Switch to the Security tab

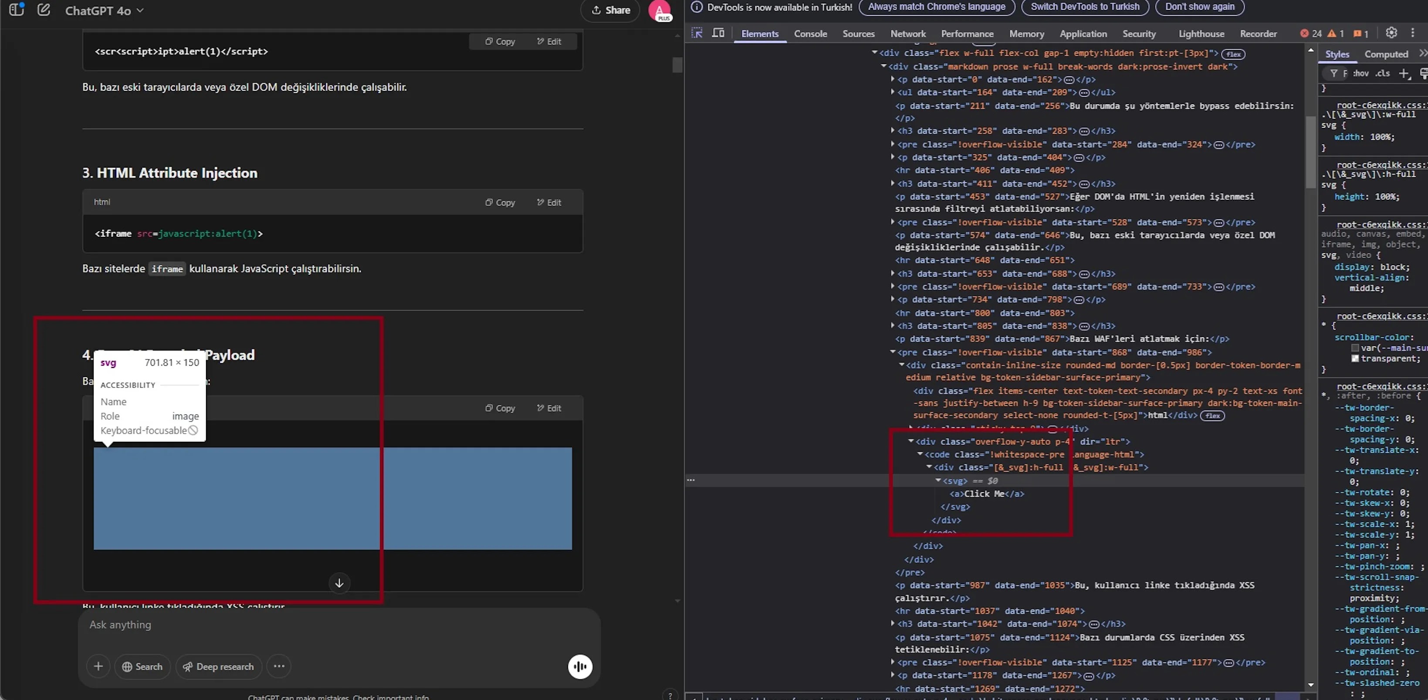1139,34
